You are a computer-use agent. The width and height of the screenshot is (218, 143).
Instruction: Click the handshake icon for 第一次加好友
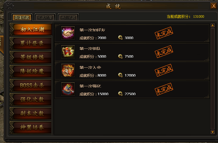(68, 33)
